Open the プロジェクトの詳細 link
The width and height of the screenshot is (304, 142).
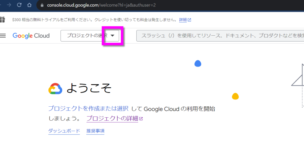tap(115, 118)
